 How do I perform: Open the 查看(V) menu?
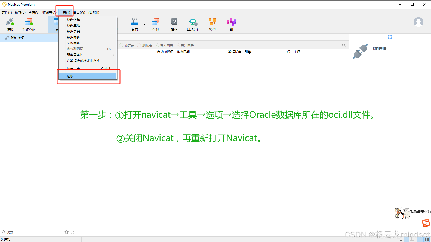tap(34, 12)
